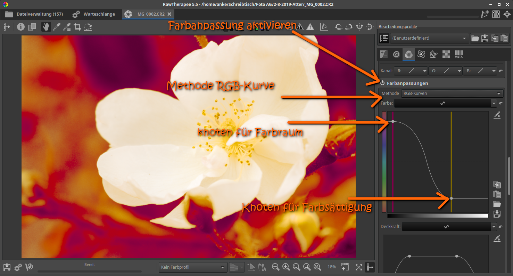Save the current processing profile

(x=485, y=38)
